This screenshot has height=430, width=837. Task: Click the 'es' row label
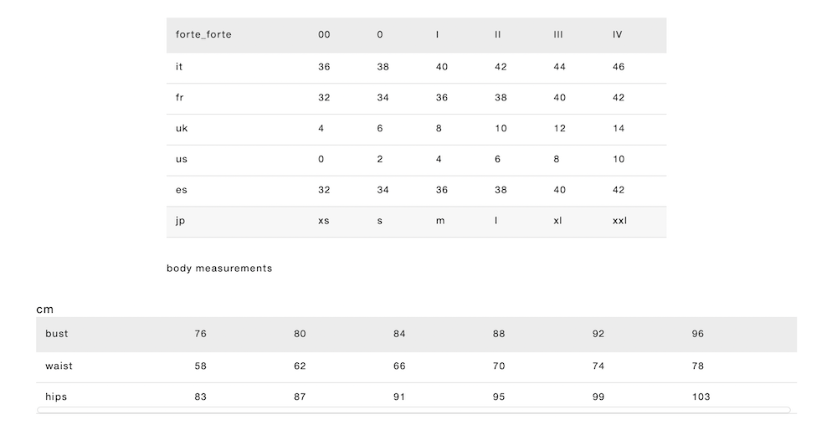182,191
